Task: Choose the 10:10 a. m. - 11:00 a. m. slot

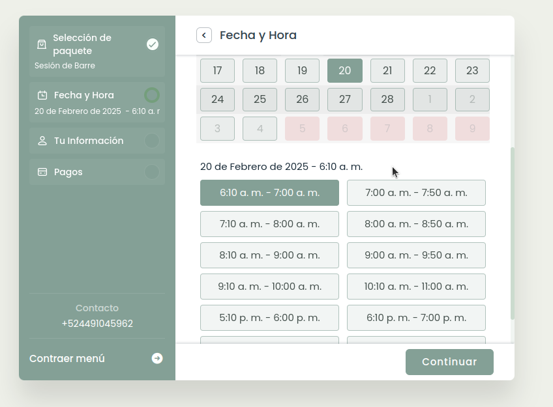Action: (416, 287)
